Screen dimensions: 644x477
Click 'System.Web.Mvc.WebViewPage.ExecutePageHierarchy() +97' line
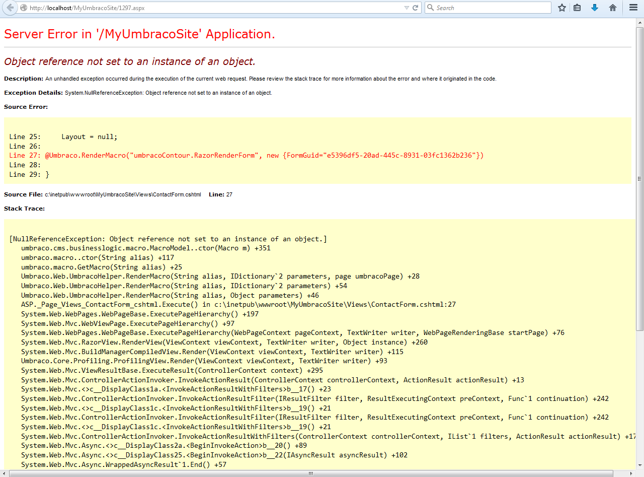point(128,323)
